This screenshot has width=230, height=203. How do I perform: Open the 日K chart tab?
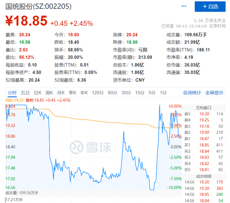[38, 93]
